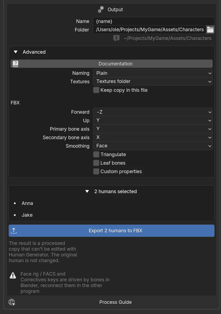Viewport: 221px width, 314px height.
Task: Open the Primary bone axis dropdown
Action: tap(153, 129)
